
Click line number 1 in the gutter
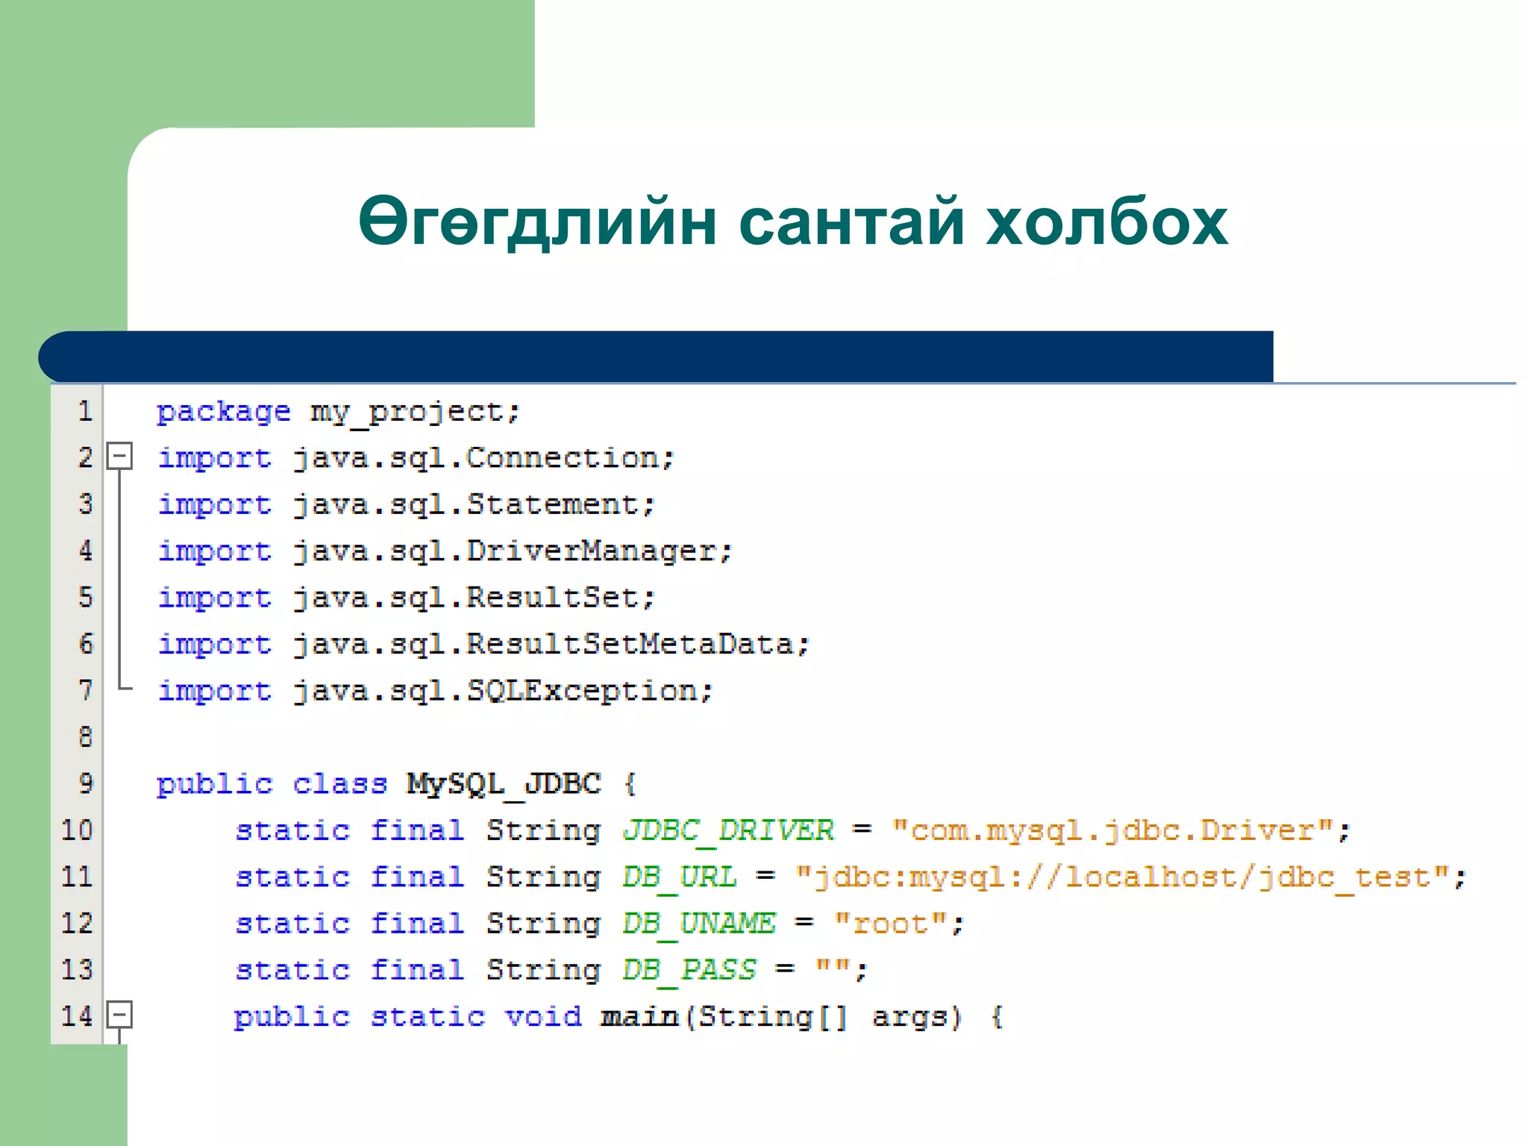85,411
